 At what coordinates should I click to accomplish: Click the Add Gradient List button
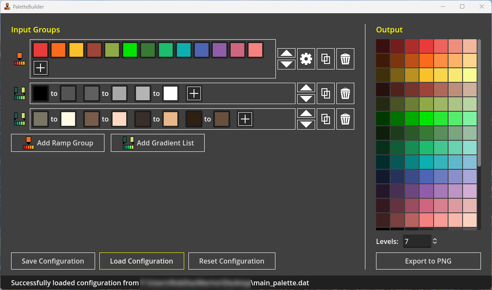(157, 143)
